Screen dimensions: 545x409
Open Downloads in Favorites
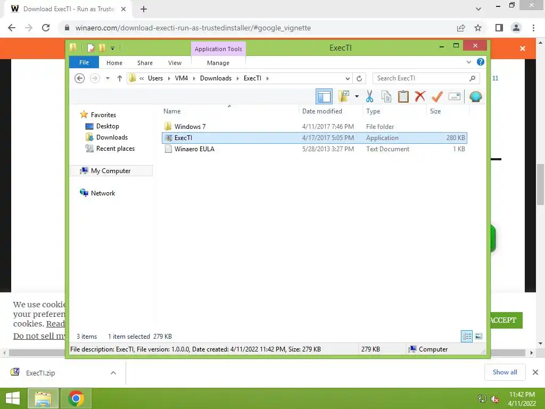click(x=112, y=137)
